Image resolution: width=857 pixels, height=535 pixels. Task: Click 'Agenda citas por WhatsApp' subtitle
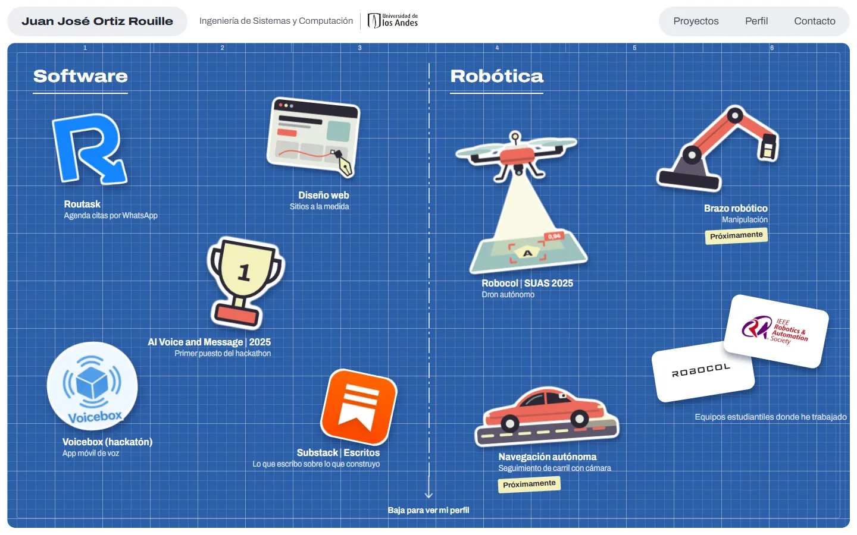tap(111, 215)
